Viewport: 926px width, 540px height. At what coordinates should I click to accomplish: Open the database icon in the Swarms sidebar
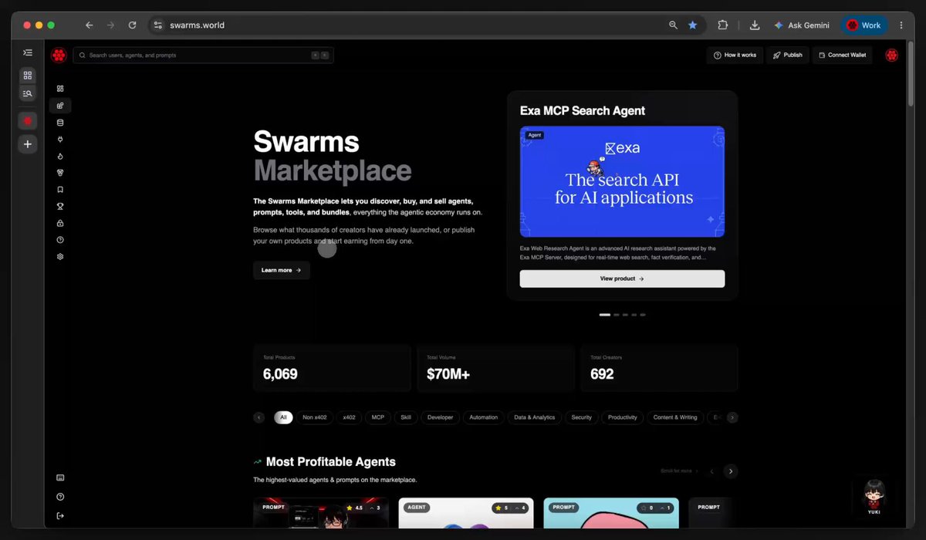point(60,123)
